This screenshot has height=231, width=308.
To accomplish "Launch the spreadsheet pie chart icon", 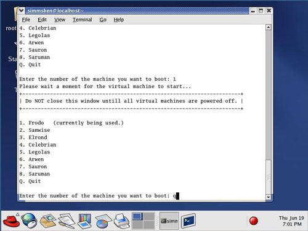I will (103, 221).
